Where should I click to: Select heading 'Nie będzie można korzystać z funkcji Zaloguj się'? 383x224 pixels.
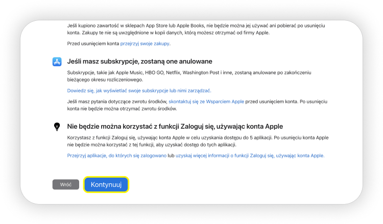pyautogui.click(x=175, y=126)
